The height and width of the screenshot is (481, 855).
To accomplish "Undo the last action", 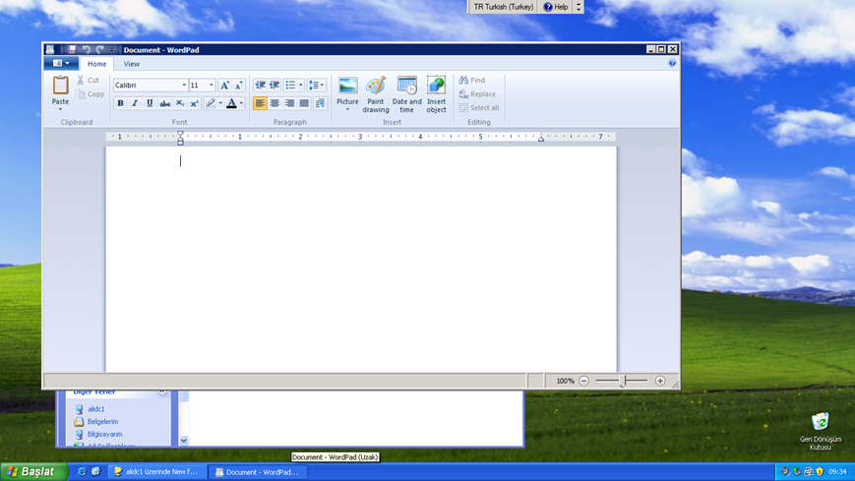I will (86, 49).
